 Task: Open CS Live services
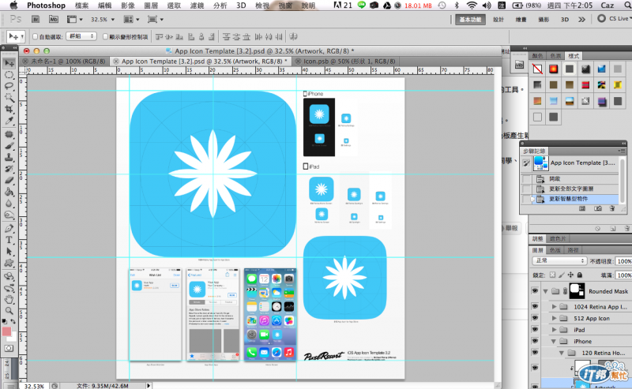pyautogui.click(x=615, y=18)
